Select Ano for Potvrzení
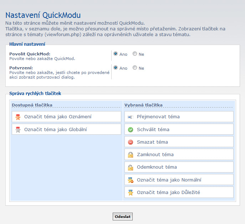 click(116, 68)
